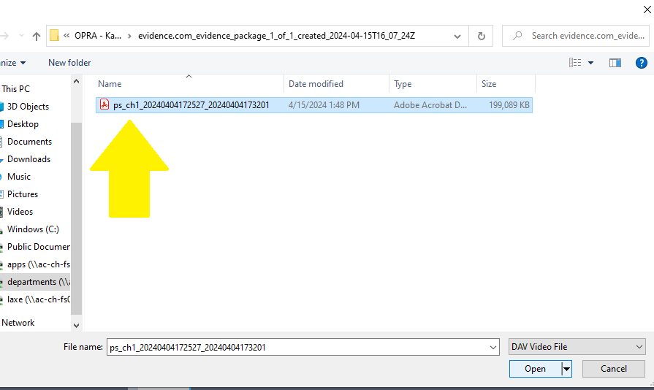Open the help question mark icon

coord(641,63)
